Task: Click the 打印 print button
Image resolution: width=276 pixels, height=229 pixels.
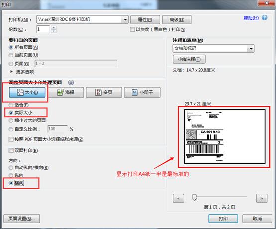Action: pyautogui.click(x=223, y=219)
